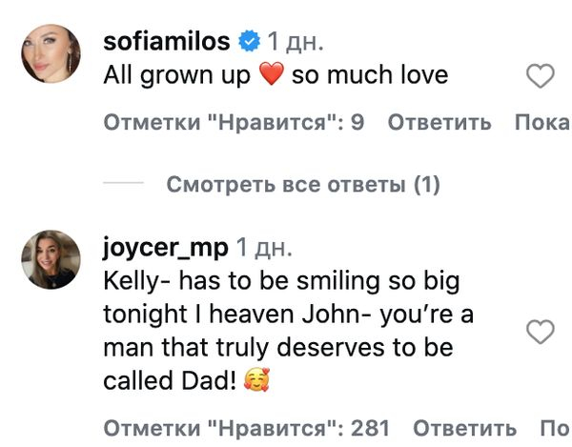
Task: Expand "Смотреть все ответы (1)" replies
Action: [303, 184]
